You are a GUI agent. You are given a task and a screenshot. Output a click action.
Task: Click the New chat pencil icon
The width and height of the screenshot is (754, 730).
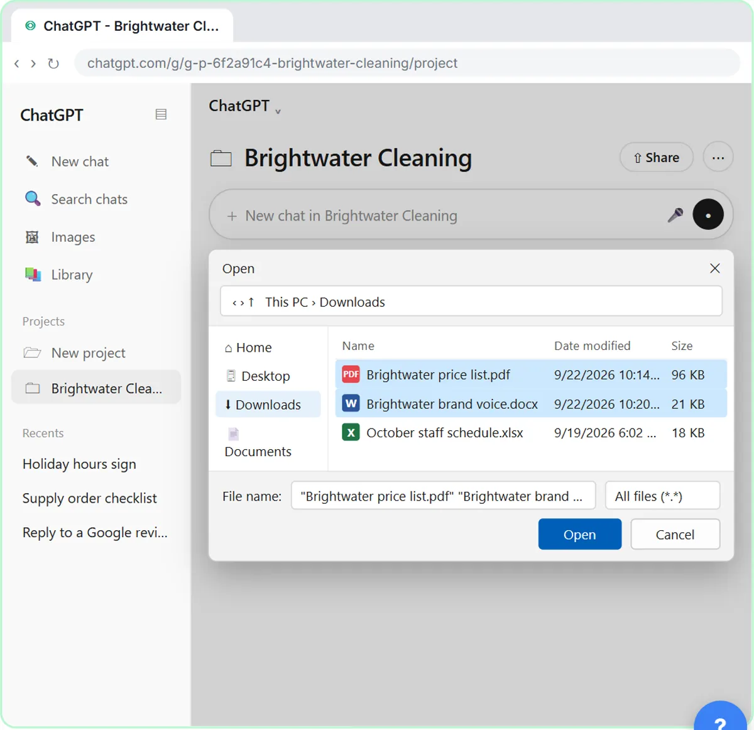click(32, 161)
